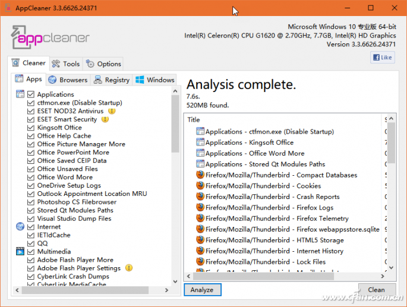
Task: Click the Multimedia category icon
Action: 20,251
